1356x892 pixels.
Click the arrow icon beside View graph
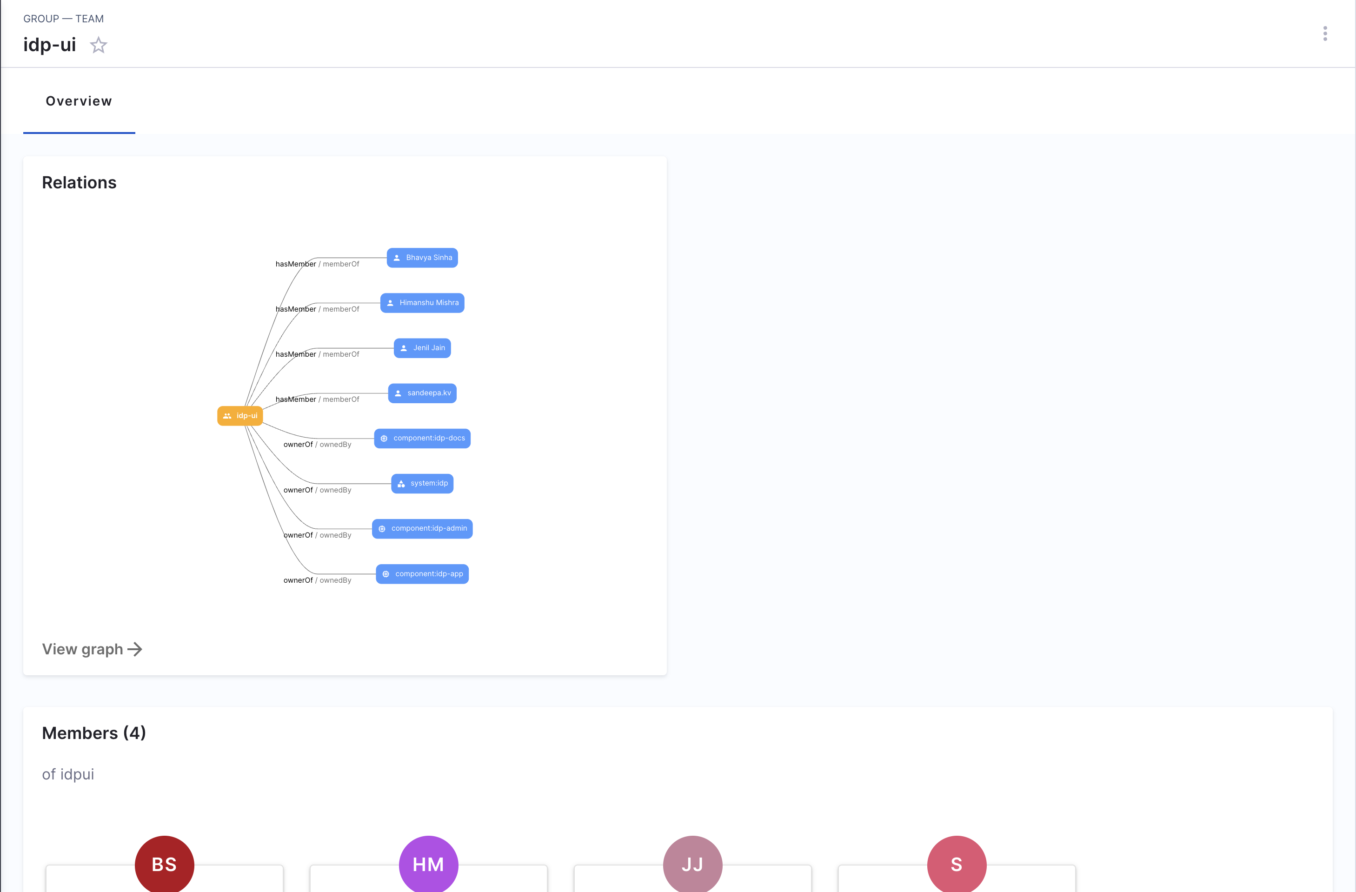[x=135, y=649]
